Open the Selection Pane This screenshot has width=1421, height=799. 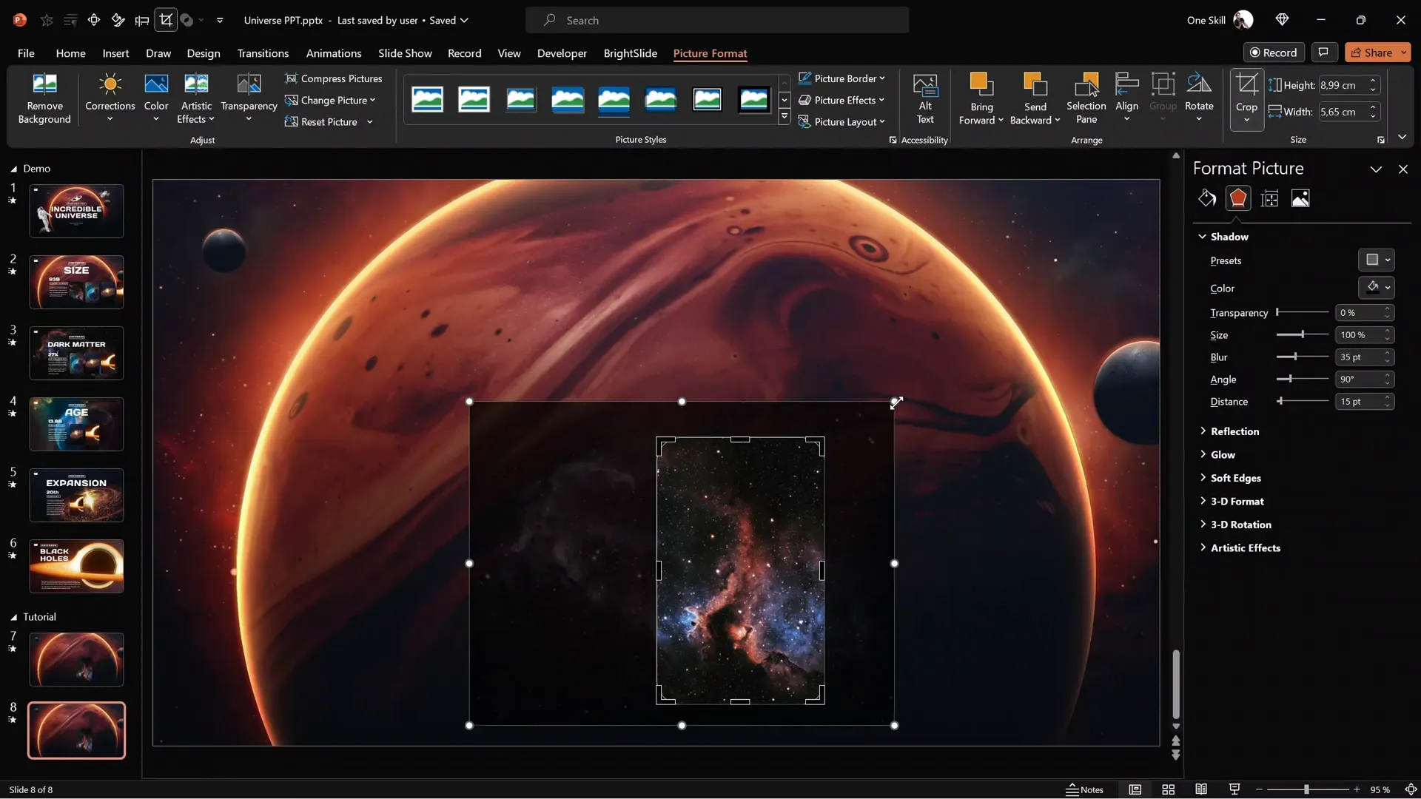click(x=1086, y=98)
